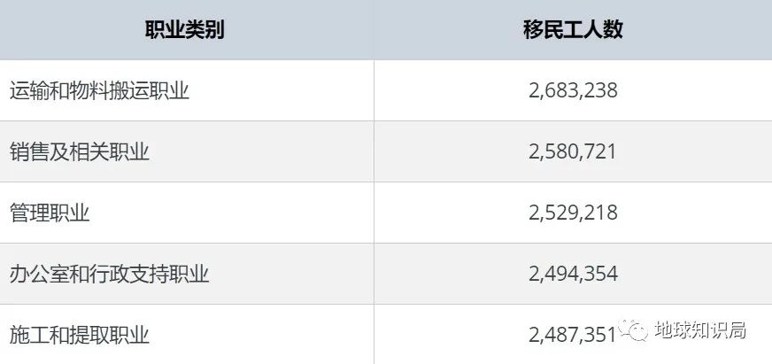Screen dimensions: 772x364
Task: Select the 销售及相关职业 row label
Action: 80,151
